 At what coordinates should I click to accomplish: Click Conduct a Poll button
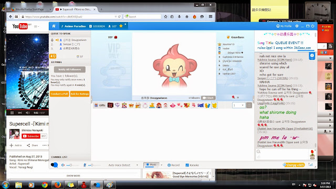coord(59,94)
